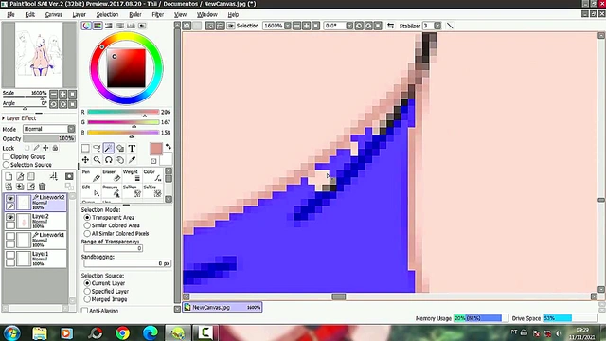Choose Transparent Area selection mode
The image size is (606, 341).
(87, 218)
